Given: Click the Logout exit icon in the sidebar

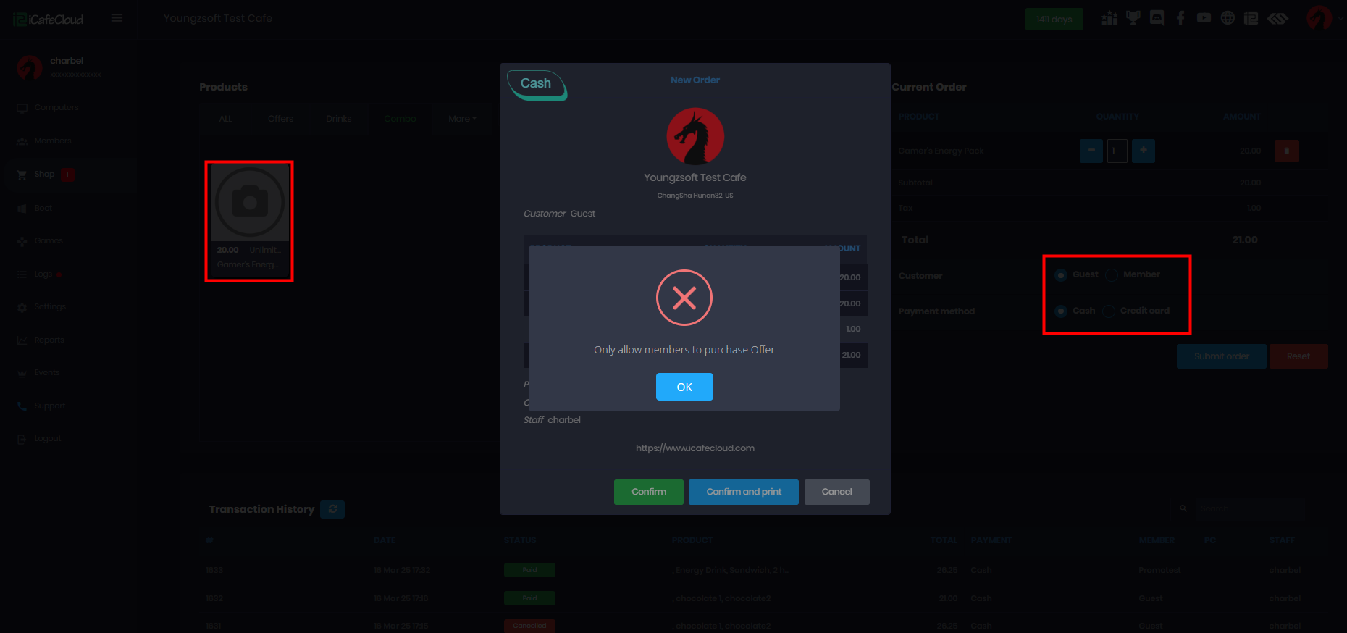Looking at the screenshot, I should pos(22,439).
